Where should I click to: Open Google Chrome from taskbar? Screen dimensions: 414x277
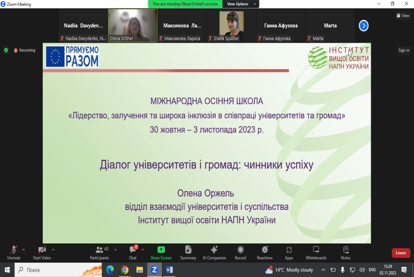point(125,270)
